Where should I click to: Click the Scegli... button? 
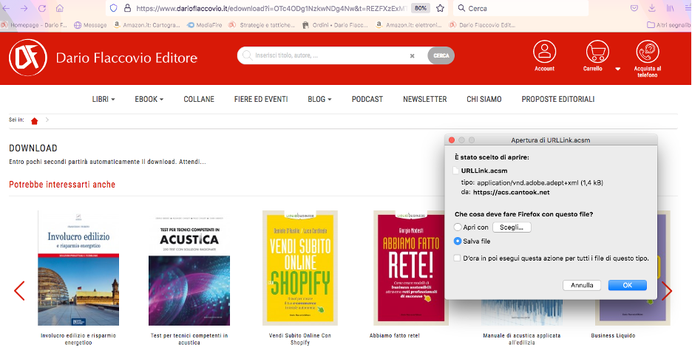tap(512, 227)
